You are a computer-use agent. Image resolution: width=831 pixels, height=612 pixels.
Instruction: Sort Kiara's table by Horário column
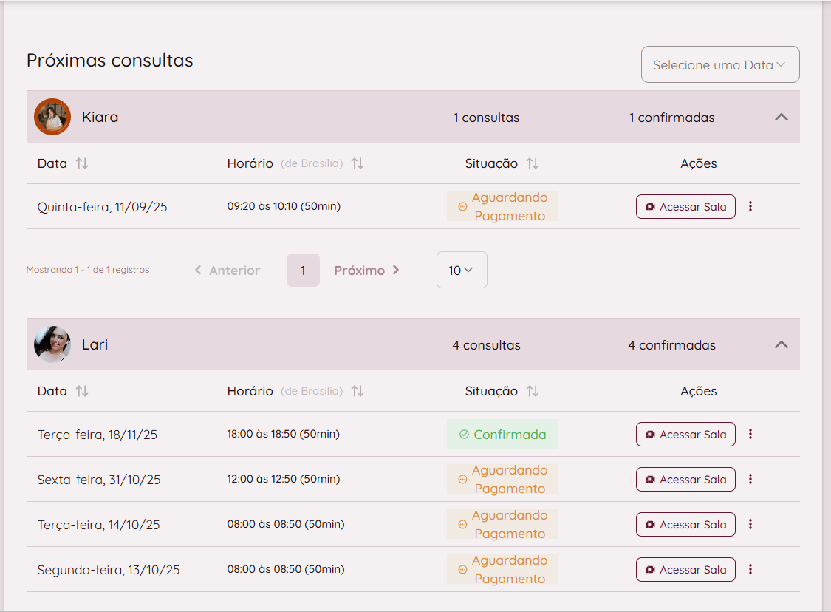[x=358, y=163]
